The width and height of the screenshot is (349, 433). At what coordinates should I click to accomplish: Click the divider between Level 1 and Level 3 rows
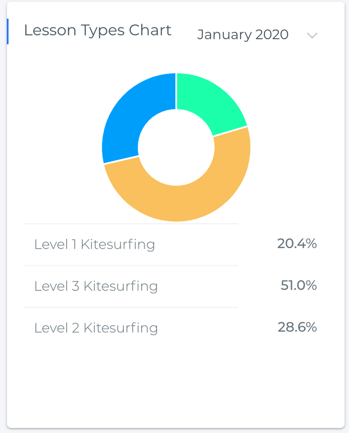pyautogui.click(x=131, y=266)
